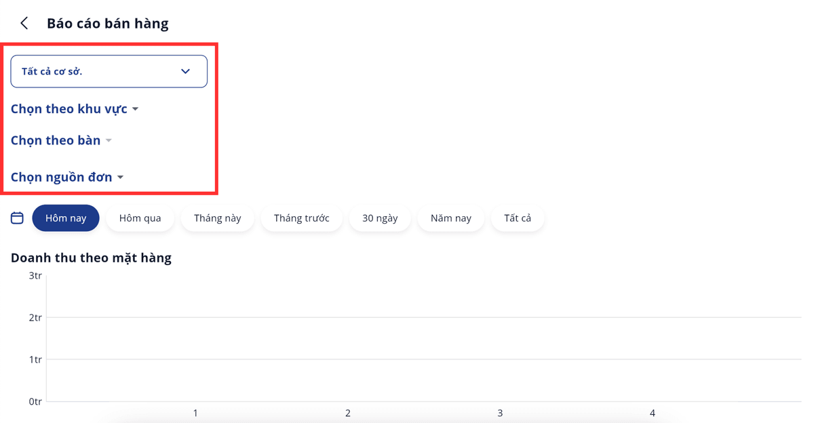
Task: Click the caret beside Chọn nguồn đơn
Action: (x=120, y=178)
